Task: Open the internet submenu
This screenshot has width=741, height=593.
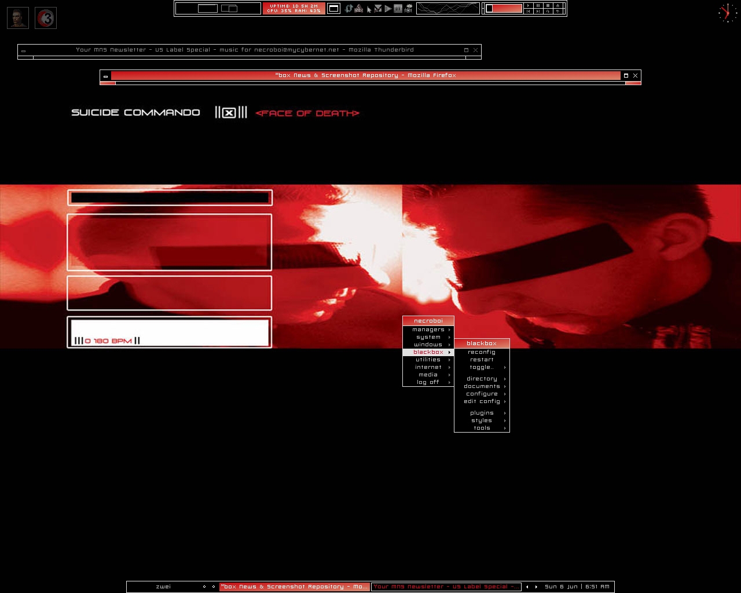Action: point(428,367)
